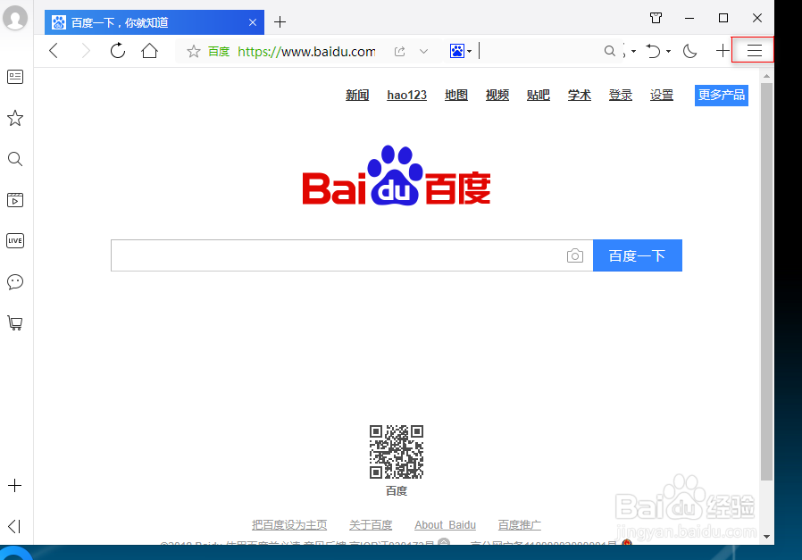802x560 pixels.
Task: Open image search via the camera icon
Action: coord(575,255)
